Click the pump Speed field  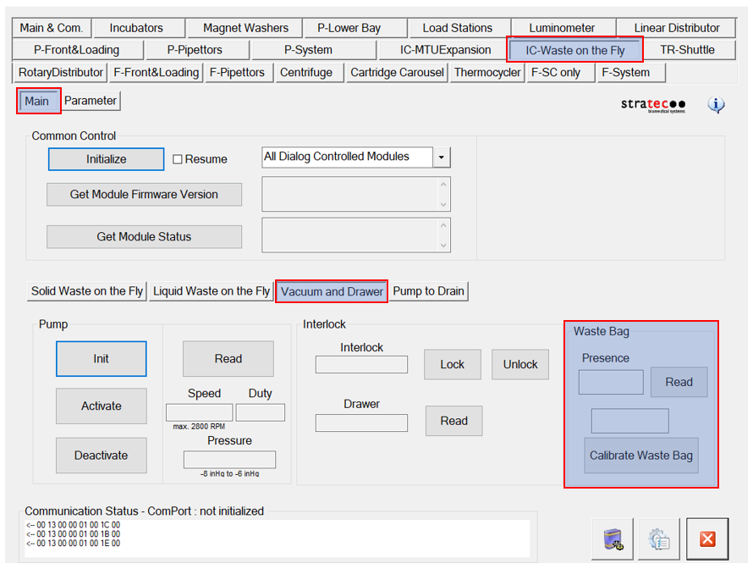(199, 412)
